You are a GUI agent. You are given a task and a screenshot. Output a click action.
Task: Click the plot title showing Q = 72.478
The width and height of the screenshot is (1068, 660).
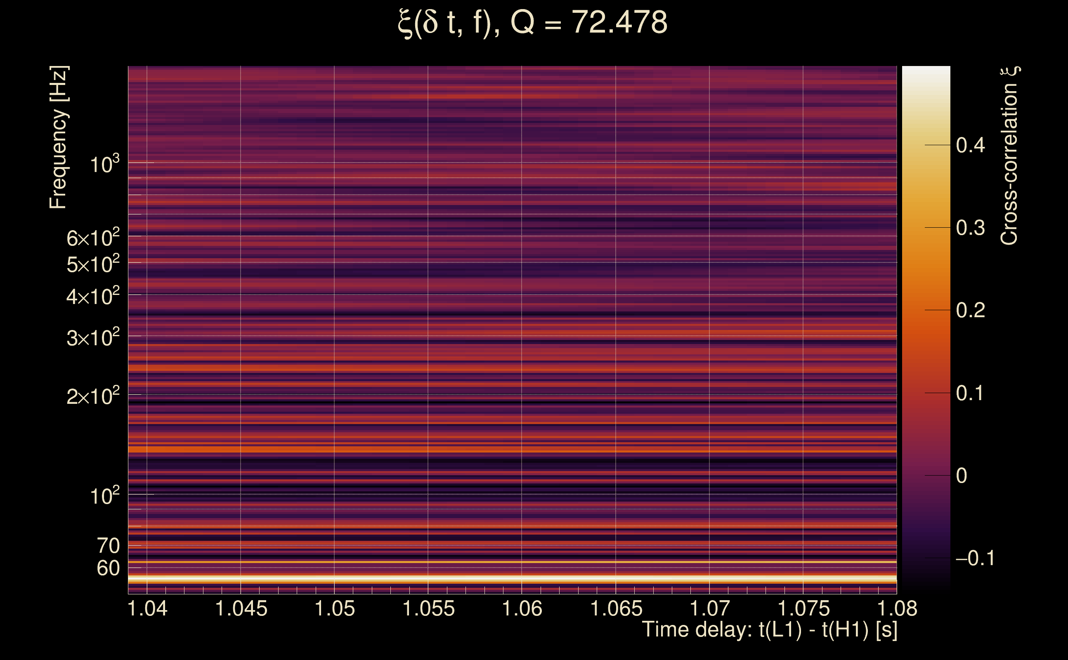(533, 23)
